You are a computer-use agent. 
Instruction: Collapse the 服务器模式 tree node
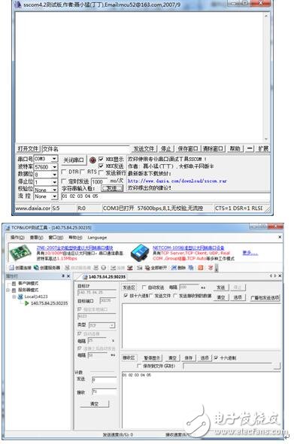(x=8, y=290)
